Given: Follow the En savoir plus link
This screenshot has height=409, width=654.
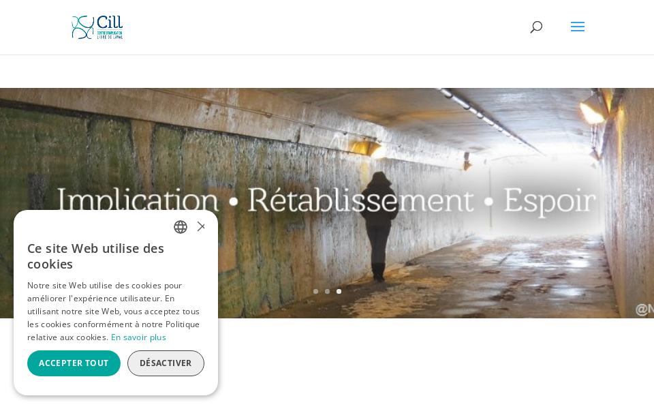Looking at the screenshot, I should (x=138, y=337).
